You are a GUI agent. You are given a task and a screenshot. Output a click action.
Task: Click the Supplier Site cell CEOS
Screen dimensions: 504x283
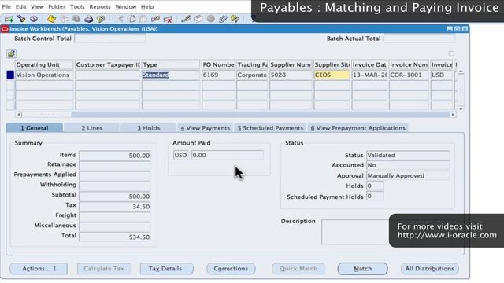coord(332,75)
